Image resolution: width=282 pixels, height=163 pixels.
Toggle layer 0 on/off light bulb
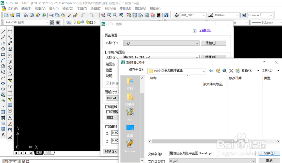(74, 23)
